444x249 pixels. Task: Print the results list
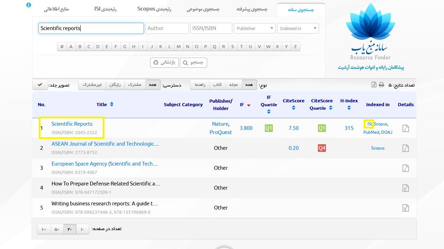pyautogui.click(x=381, y=85)
